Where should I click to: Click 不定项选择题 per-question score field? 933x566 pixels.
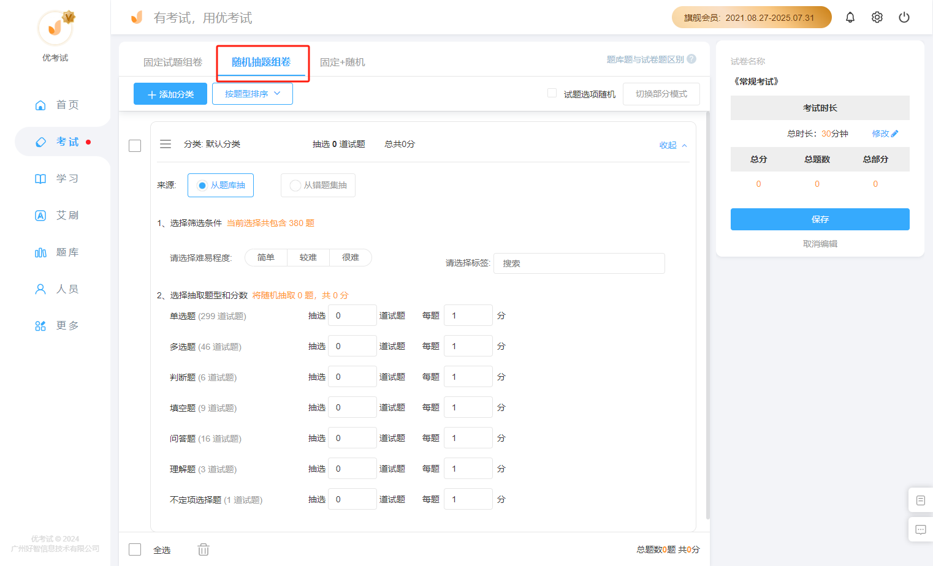468,499
